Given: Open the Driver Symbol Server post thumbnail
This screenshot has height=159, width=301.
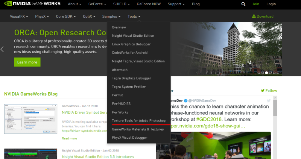Looking at the screenshot, I should 31,119.
